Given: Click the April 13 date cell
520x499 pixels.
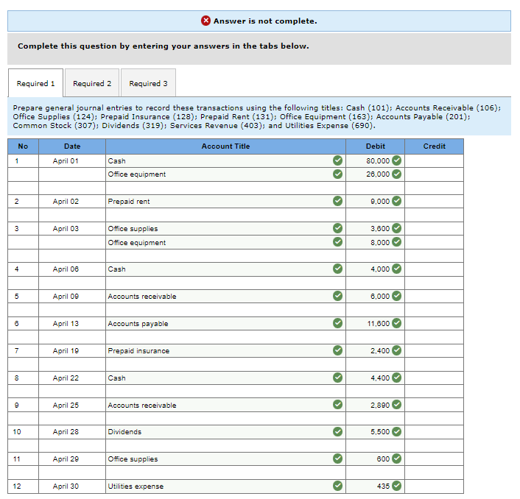Looking at the screenshot, I should click(x=72, y=323).
